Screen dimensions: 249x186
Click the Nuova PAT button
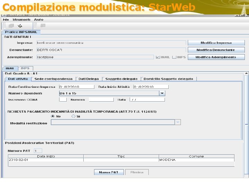[109, 172]
